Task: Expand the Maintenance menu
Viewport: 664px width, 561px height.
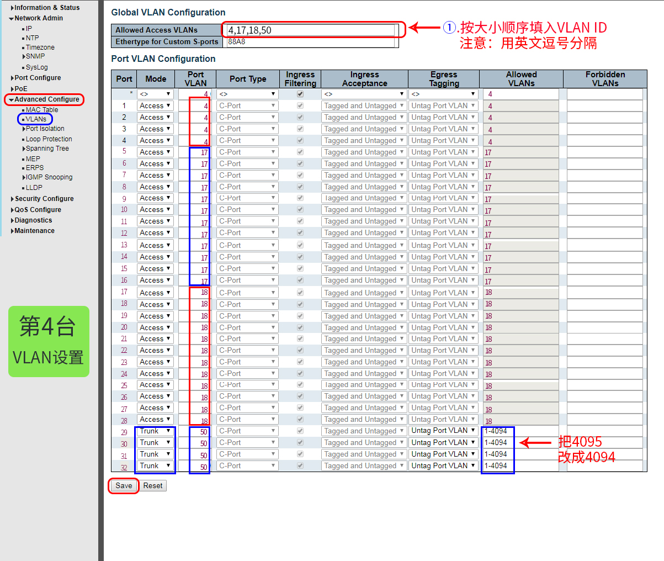Action: click(33, 231)
